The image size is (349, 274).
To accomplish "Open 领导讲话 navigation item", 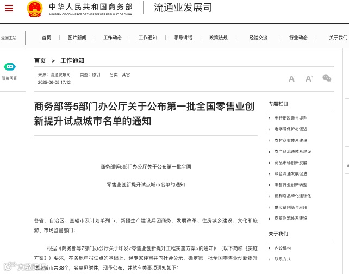I will (183, 38).
